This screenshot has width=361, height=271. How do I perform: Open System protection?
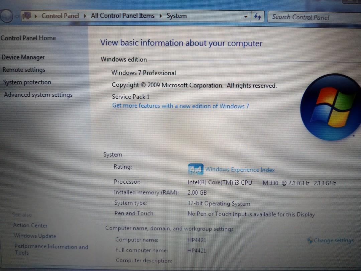click(x=27, y=82)
